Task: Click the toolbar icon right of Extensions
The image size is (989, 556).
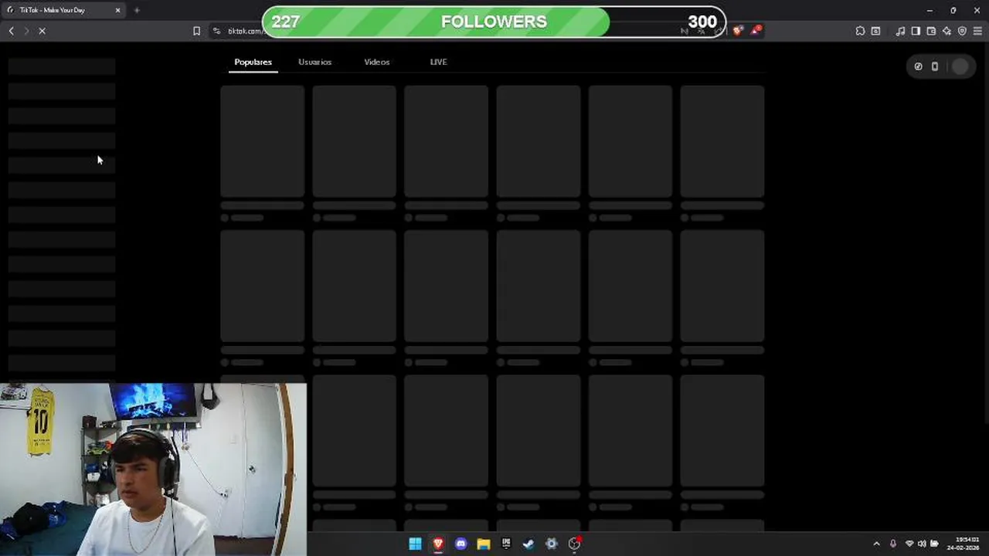Action: click(875, 31)
